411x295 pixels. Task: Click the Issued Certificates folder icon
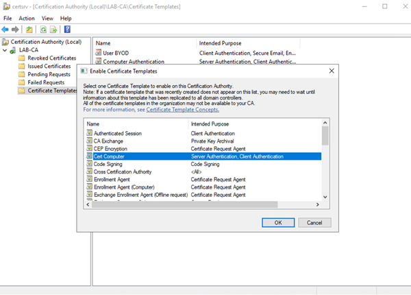tap(22, 67)
